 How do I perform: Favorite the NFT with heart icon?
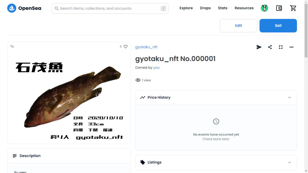pos(125,47)
